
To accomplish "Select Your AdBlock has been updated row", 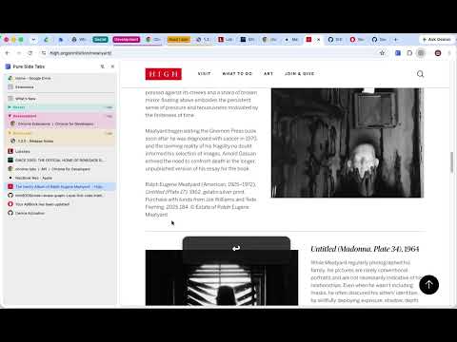I will (60, 204).
